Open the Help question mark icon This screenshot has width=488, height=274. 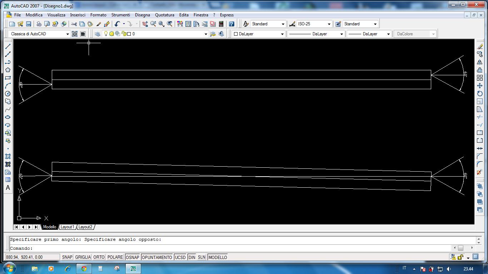[231, 24]
